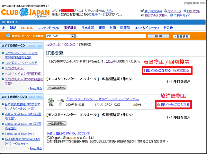The width and height of the screenshot is (207, 154).
Task: Open the 本 category
Action: 4,28
